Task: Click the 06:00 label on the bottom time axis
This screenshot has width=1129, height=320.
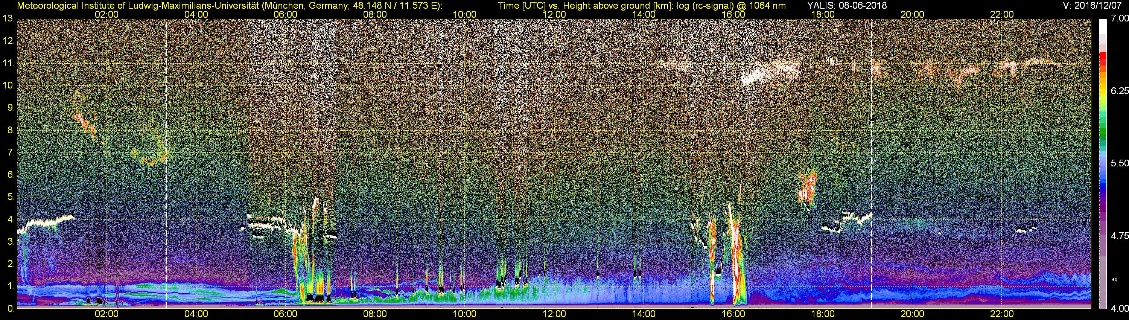Action: click(285, 314)
